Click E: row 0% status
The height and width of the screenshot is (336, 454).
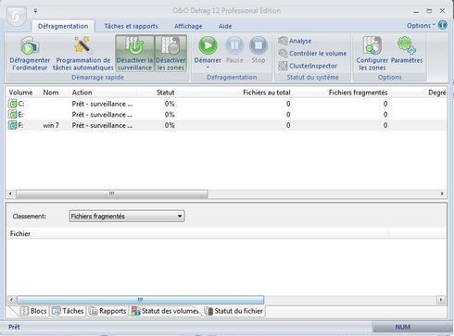tap(170, 115)
